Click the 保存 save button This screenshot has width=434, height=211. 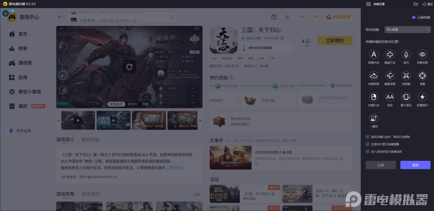coord(415,165)
